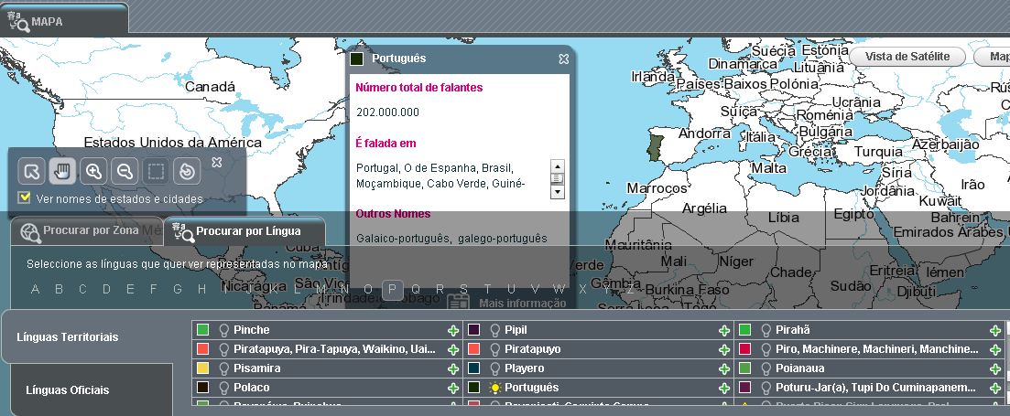Switch to Procurar por Língua tab
The width and height of the screenshot is (1010, 416).
coord(244,231)
